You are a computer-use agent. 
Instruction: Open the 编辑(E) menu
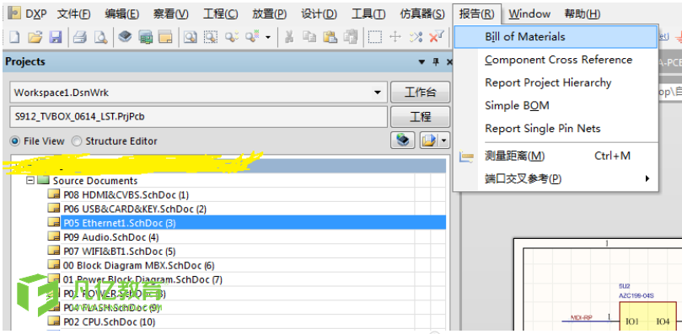pyautogui.click(x=121, y=14)
